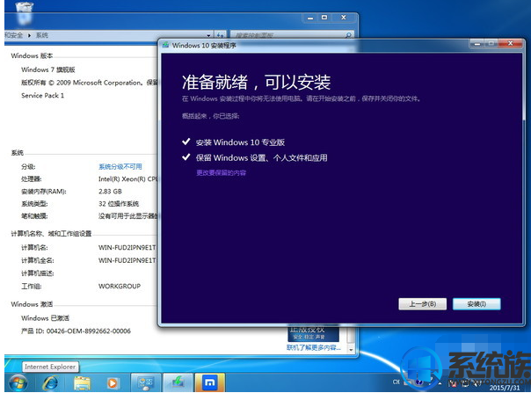Screen dimensions: 531x393
Task: Click the 计算机全名 value WIN-FUD2IPN9E1T
Action: (127, 260)
